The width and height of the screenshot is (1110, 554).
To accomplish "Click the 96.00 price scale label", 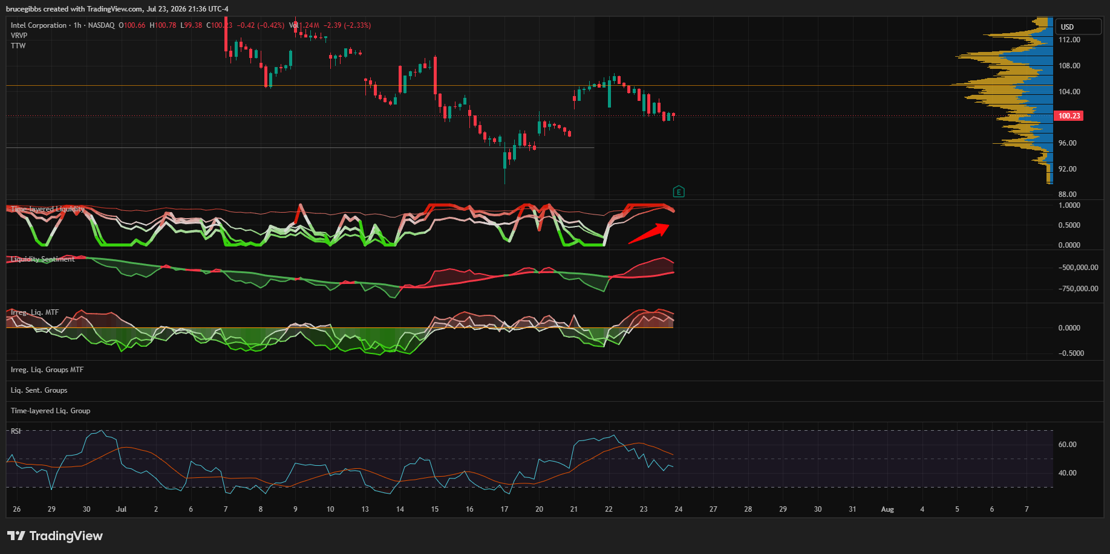I will 1068,143.
